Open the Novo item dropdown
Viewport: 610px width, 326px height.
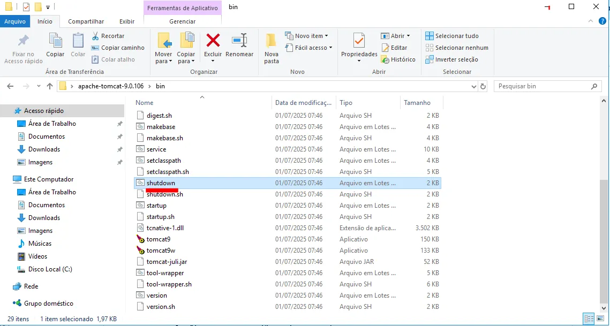[x=306, y=36]
